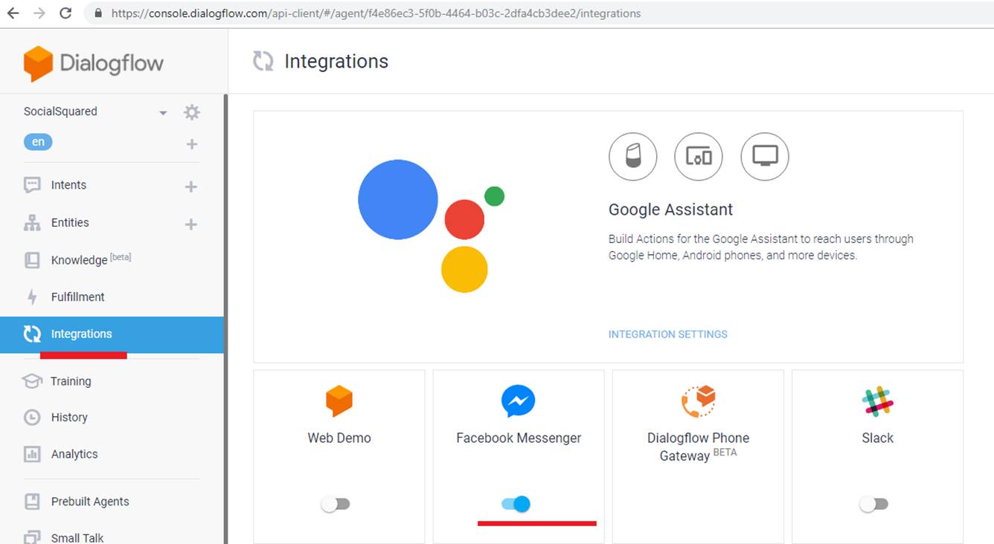Open Analytics from the sidebar

(x=74, y=454)
